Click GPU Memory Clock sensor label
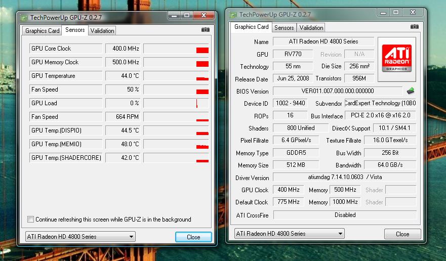 coord(66,62)
